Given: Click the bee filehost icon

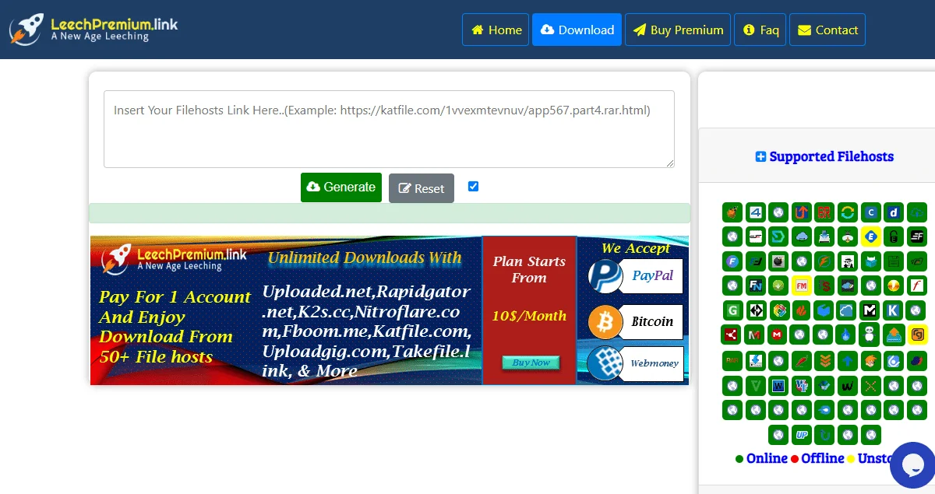Looking at the screenshot, I should (x=848, y=236).
